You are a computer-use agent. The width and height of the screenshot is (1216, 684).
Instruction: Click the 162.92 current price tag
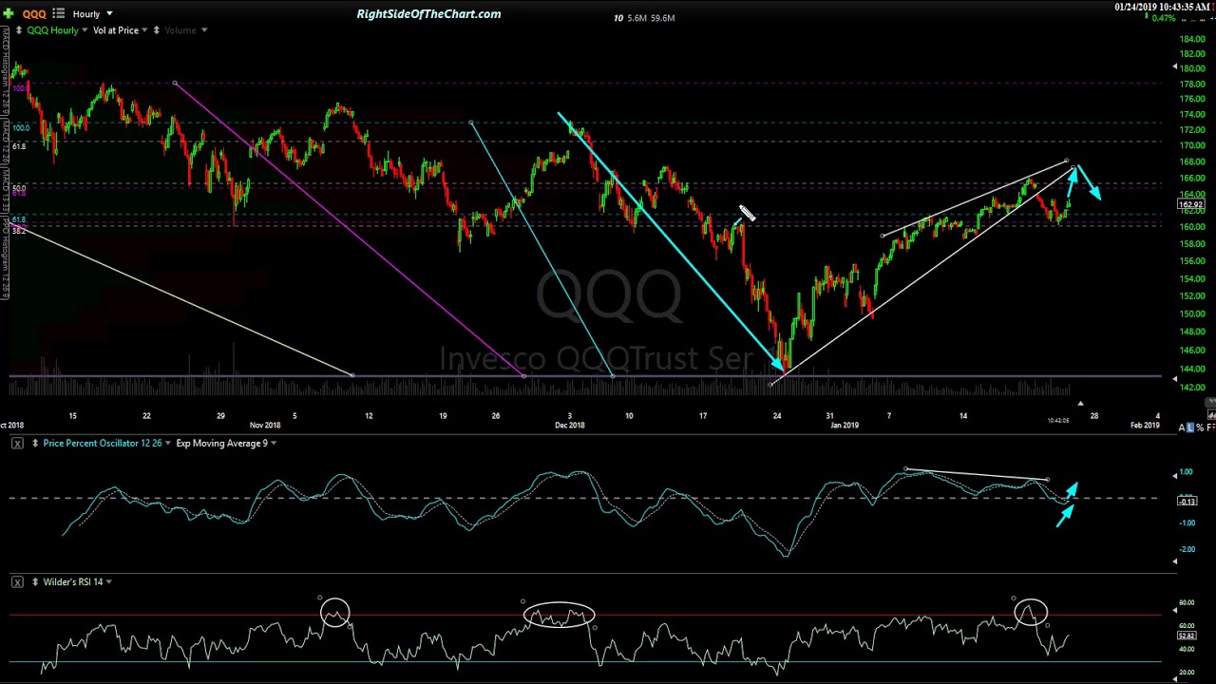1190,204
